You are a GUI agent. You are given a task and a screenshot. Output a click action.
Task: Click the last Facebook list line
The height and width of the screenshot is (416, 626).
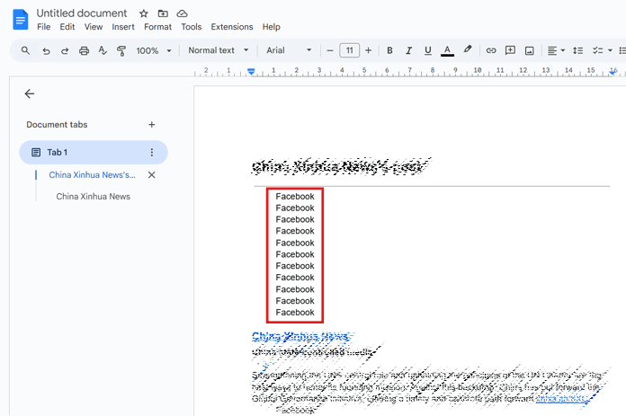[295, 313]
